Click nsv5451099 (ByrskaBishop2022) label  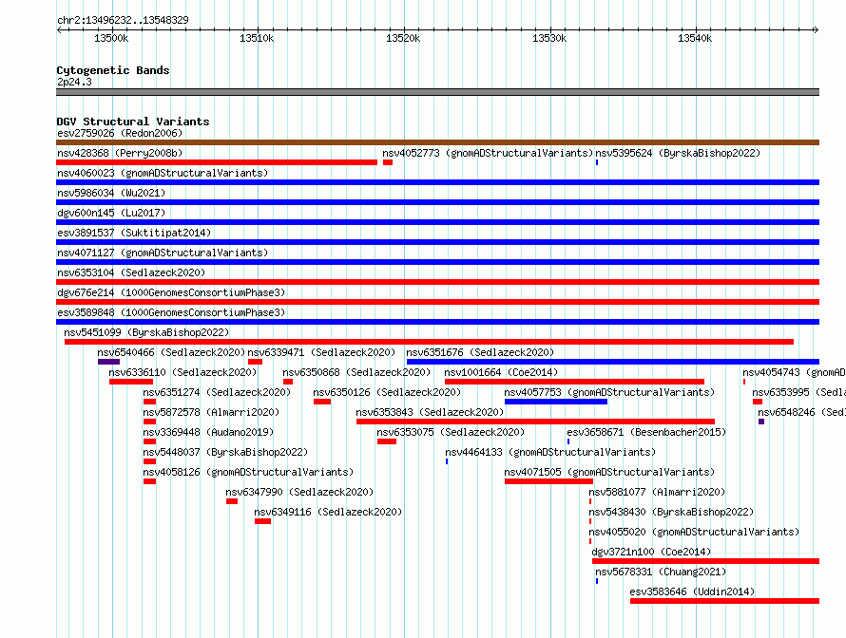146,332
